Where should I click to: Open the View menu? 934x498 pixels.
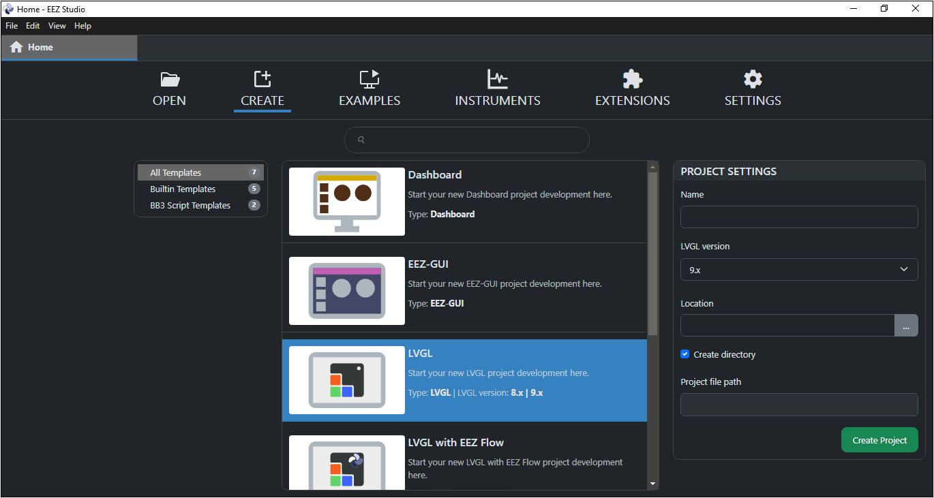point(57,26)
